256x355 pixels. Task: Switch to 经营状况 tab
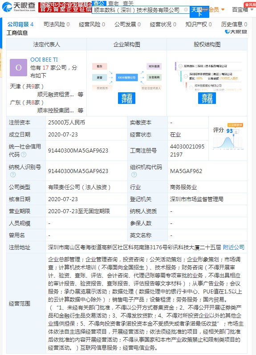163,24
